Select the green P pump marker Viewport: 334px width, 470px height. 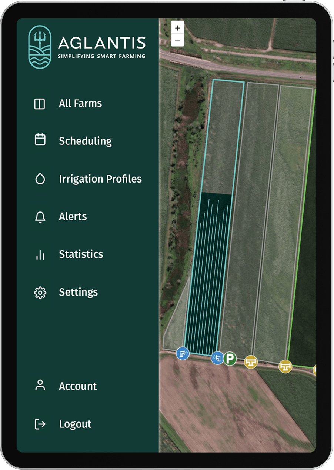click(230, 359)
